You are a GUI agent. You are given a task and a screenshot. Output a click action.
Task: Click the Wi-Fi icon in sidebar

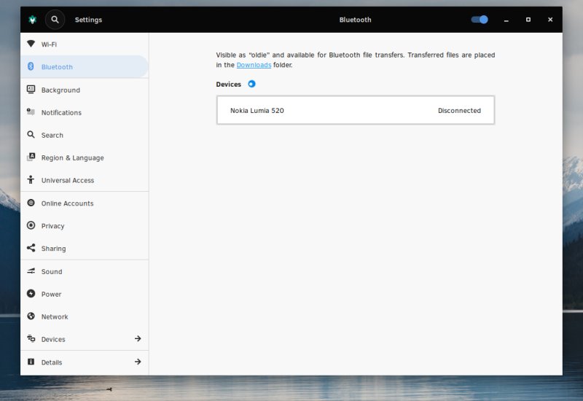pos(31,44)
